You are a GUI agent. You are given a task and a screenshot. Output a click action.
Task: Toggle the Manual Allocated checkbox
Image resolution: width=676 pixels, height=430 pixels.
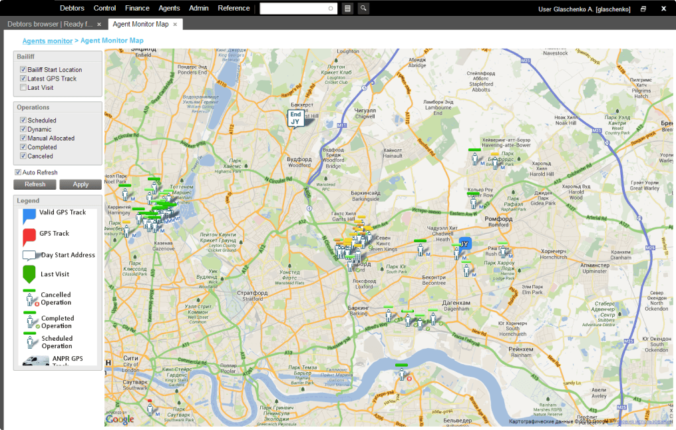click(x=23, y=138)
